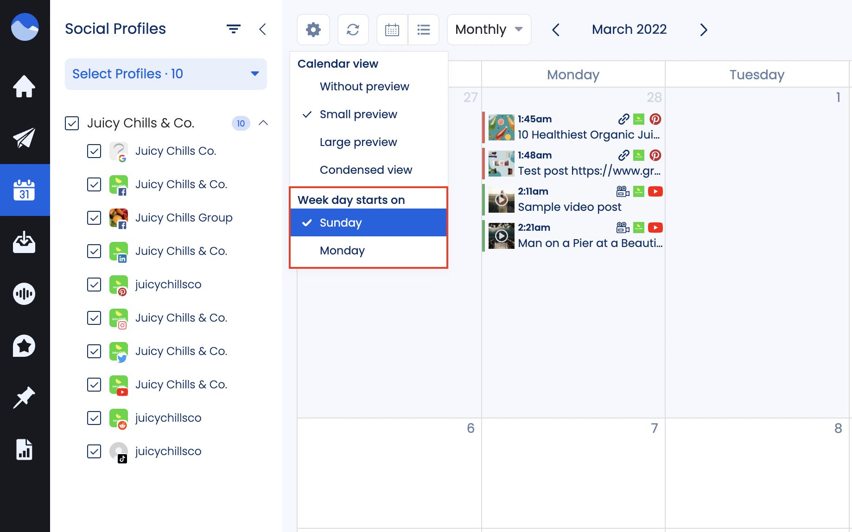Uncheck Juicy Chills & Co. LinkedIn checkbox
852x532 pixels.
[94, 251]
